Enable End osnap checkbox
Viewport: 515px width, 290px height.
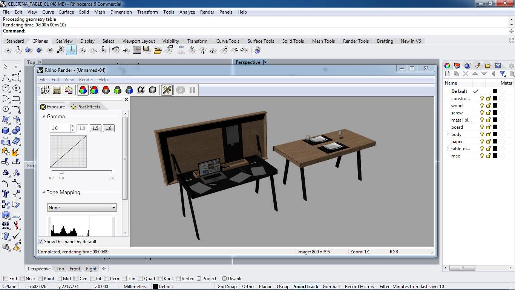[6, 279]
